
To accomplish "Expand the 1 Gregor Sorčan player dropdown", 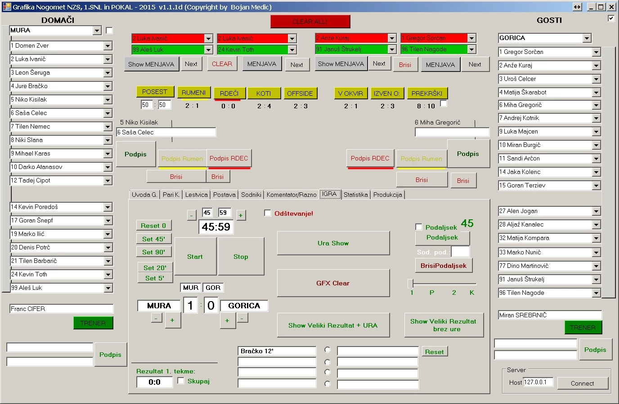I will [x=597, y=52].
